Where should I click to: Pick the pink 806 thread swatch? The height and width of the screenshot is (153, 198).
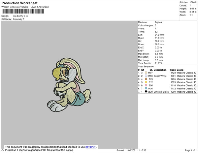click(146, 85)
